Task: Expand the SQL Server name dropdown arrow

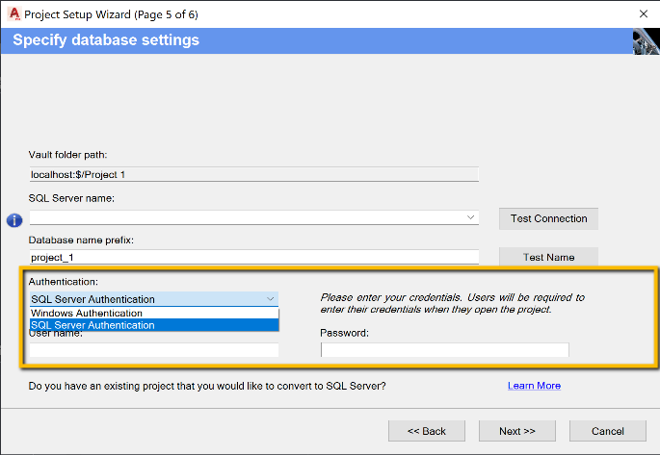Action: 471,217
